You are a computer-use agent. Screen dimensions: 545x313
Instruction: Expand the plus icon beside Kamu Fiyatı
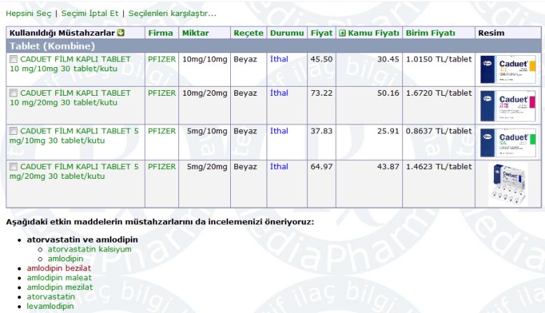[x=342, y=33]
